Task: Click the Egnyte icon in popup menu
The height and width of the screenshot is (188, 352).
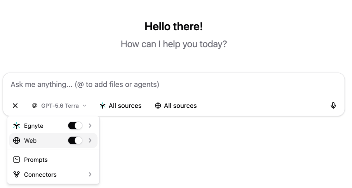Action: (x=17, y=126)
